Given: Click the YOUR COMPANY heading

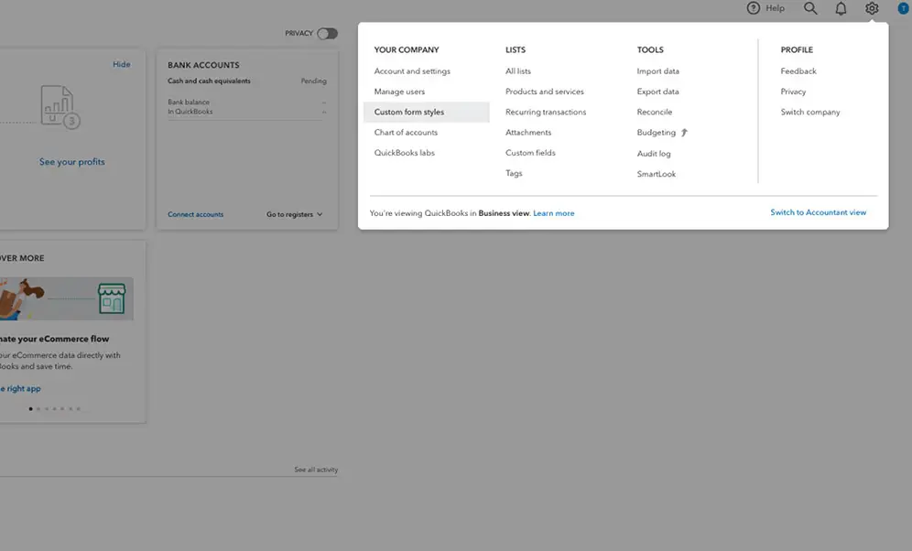Looking at the screenshot, I should click(407, 50).
